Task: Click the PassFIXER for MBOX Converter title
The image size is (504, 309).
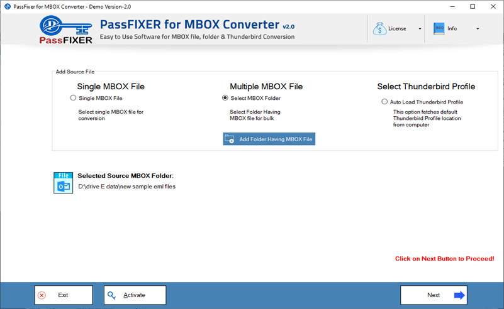Action: [189, 24]
